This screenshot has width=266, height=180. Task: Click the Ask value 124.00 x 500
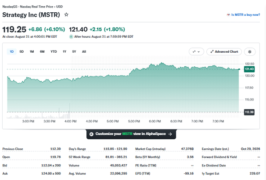(51, 173)
